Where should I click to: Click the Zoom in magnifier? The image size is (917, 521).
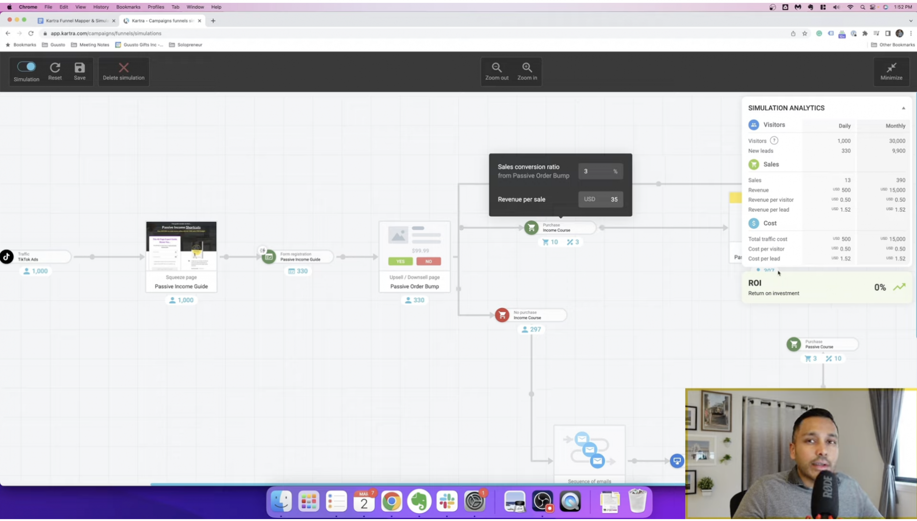point(527,68)
